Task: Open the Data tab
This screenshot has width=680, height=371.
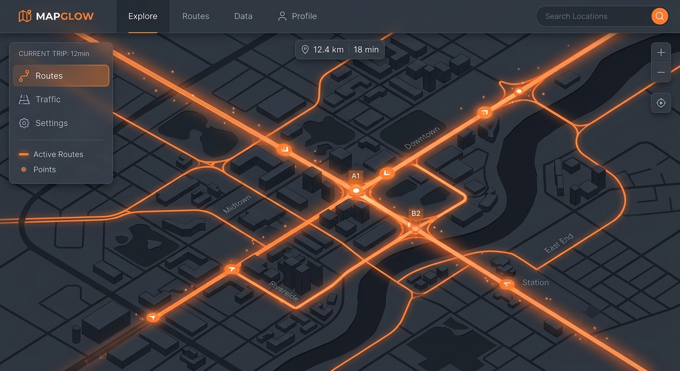Action: [243, 16]
